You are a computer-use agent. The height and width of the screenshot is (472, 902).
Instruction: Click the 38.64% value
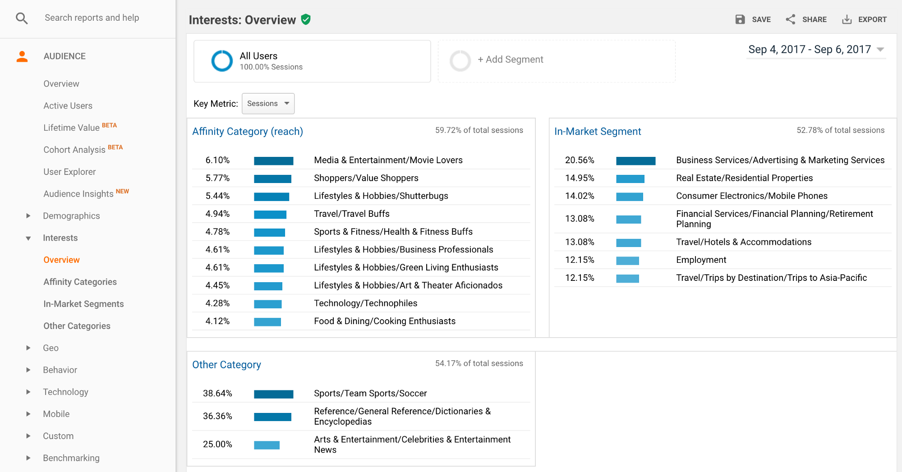click(217, 394)
